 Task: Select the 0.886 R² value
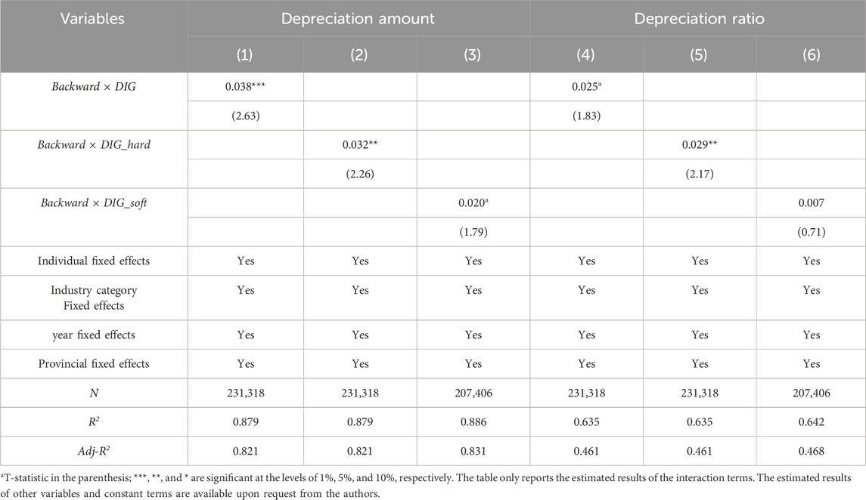tap(473, 421)
